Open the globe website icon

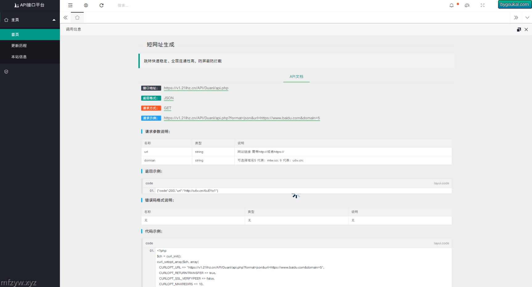86,5
